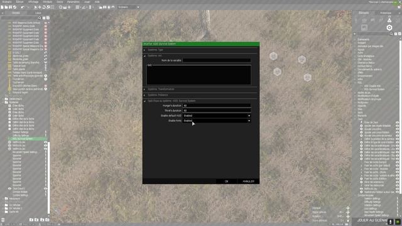Select the Move widget tool
The image size is (402, 226).
click(40, 7)
